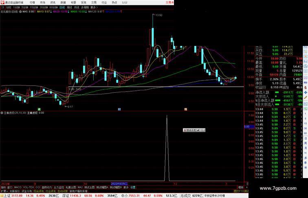Select the pencil drawing tool icon

coord(306,98)
